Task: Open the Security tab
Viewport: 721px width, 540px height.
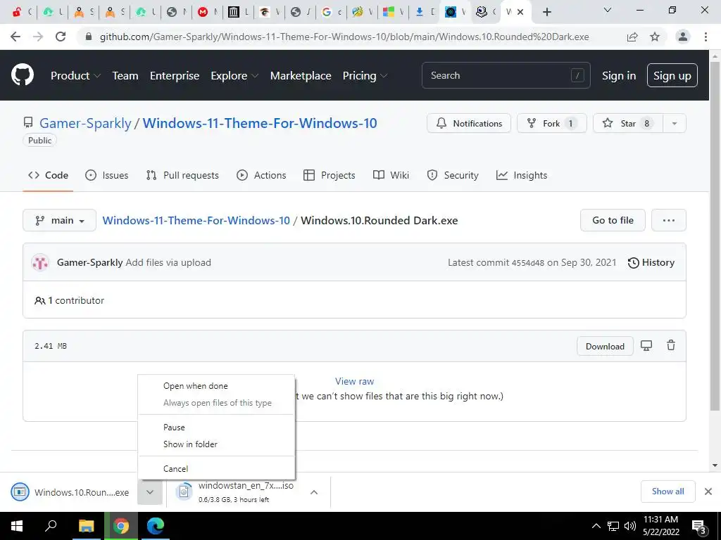Action: 453,175
